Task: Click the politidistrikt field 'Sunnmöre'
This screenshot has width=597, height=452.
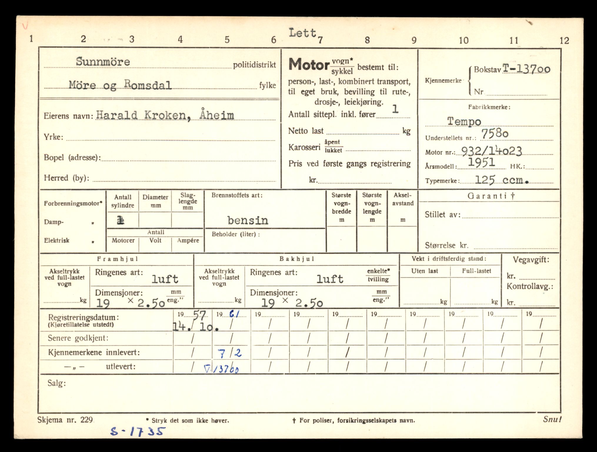Action: 103,62
